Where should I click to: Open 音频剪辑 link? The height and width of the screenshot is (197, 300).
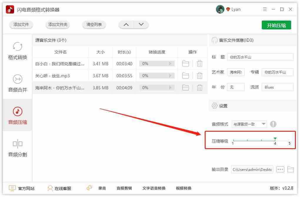point(124,188)
